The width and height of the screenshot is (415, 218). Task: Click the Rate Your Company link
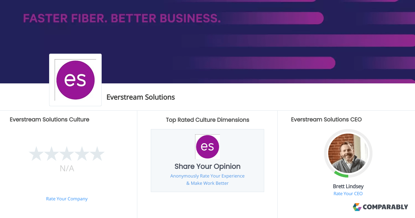pos(67,199)
